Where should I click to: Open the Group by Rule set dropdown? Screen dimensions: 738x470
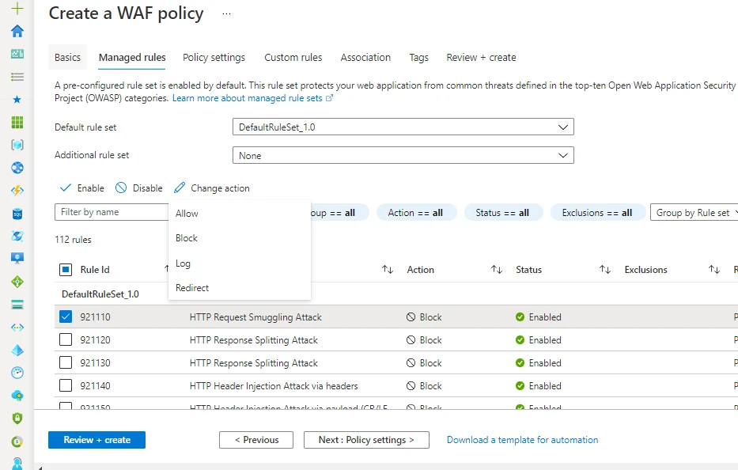(x=694, y=213)
